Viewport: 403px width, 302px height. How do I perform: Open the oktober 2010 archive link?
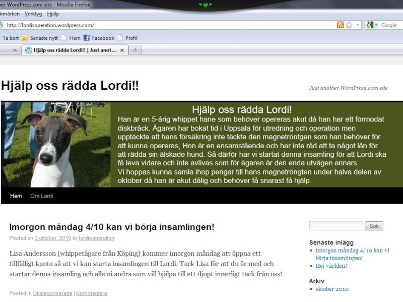331,289
